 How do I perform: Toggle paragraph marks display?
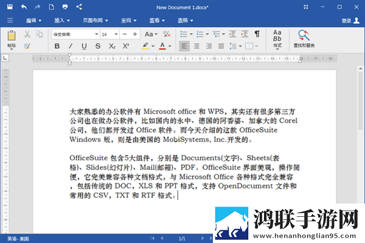[257, 34]
